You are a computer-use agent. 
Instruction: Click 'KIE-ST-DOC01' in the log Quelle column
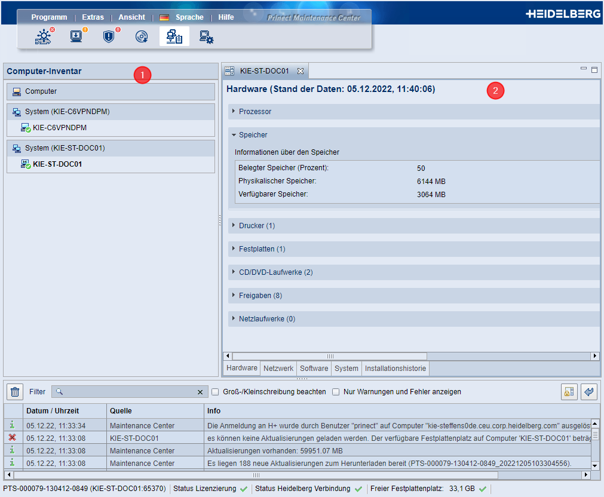(134, 438)
